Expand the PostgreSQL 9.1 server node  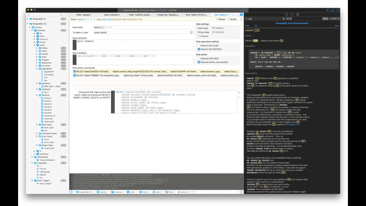[x=27, y=19]
